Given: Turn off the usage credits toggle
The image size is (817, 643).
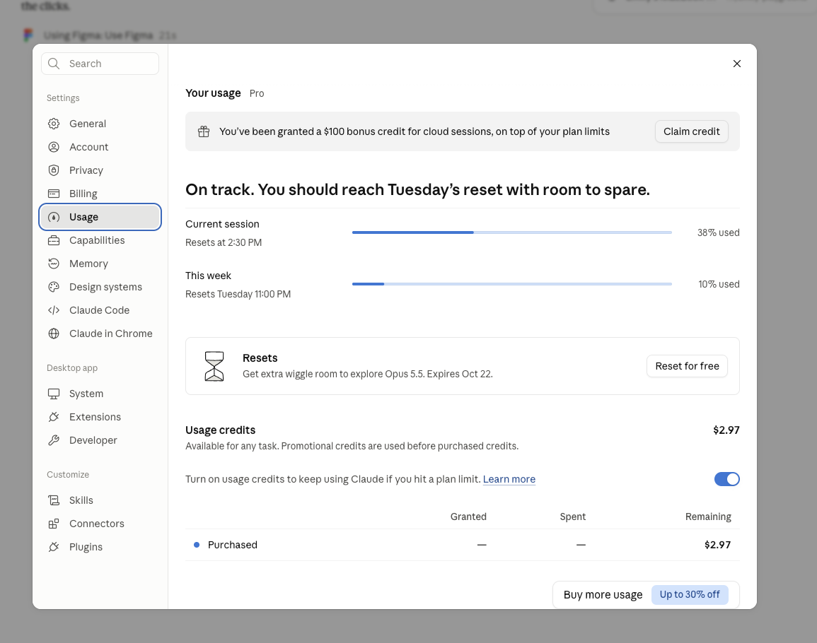Looking at the screenshot, I should (727, 479).
